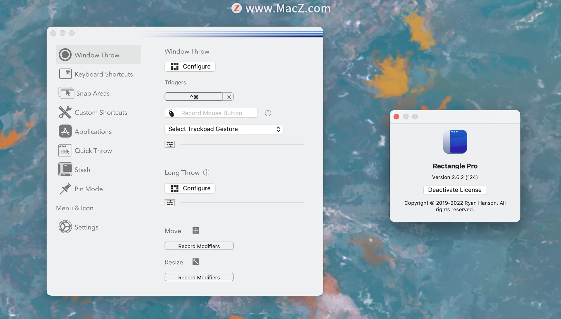The width and height of the screenshot is (561, 319).
Task: Click Configure under Window Throw
Action: click(190, 66)
